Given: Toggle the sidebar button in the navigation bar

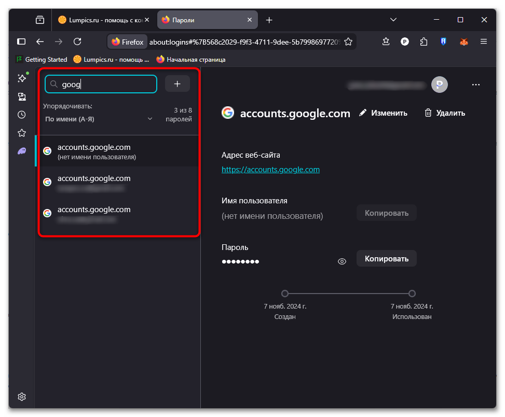Looking at the screenshot, I should [x=21, y=41].
